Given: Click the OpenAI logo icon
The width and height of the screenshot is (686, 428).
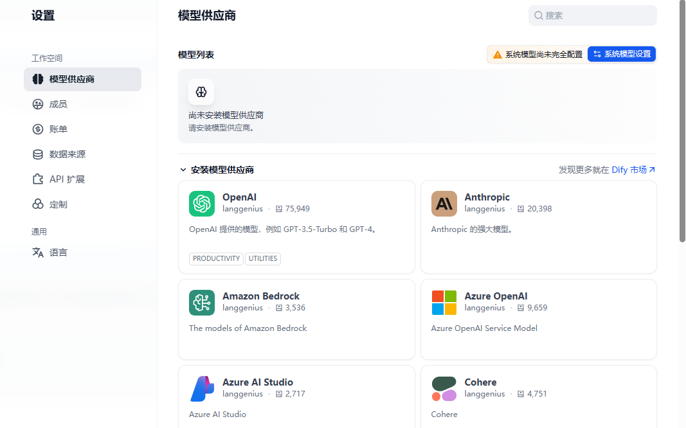Looking at the screenshot, I should coord(202,204).
